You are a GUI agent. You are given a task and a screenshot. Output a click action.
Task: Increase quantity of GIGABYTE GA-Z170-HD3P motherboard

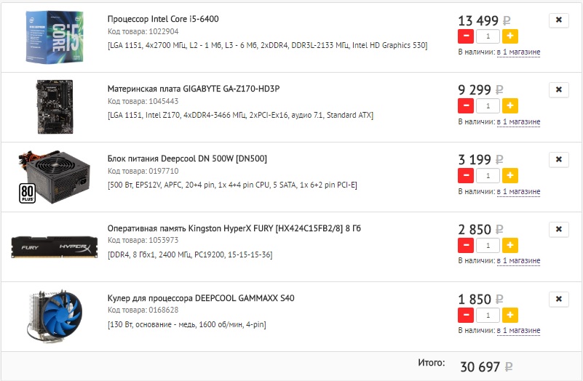coord(510,106)
